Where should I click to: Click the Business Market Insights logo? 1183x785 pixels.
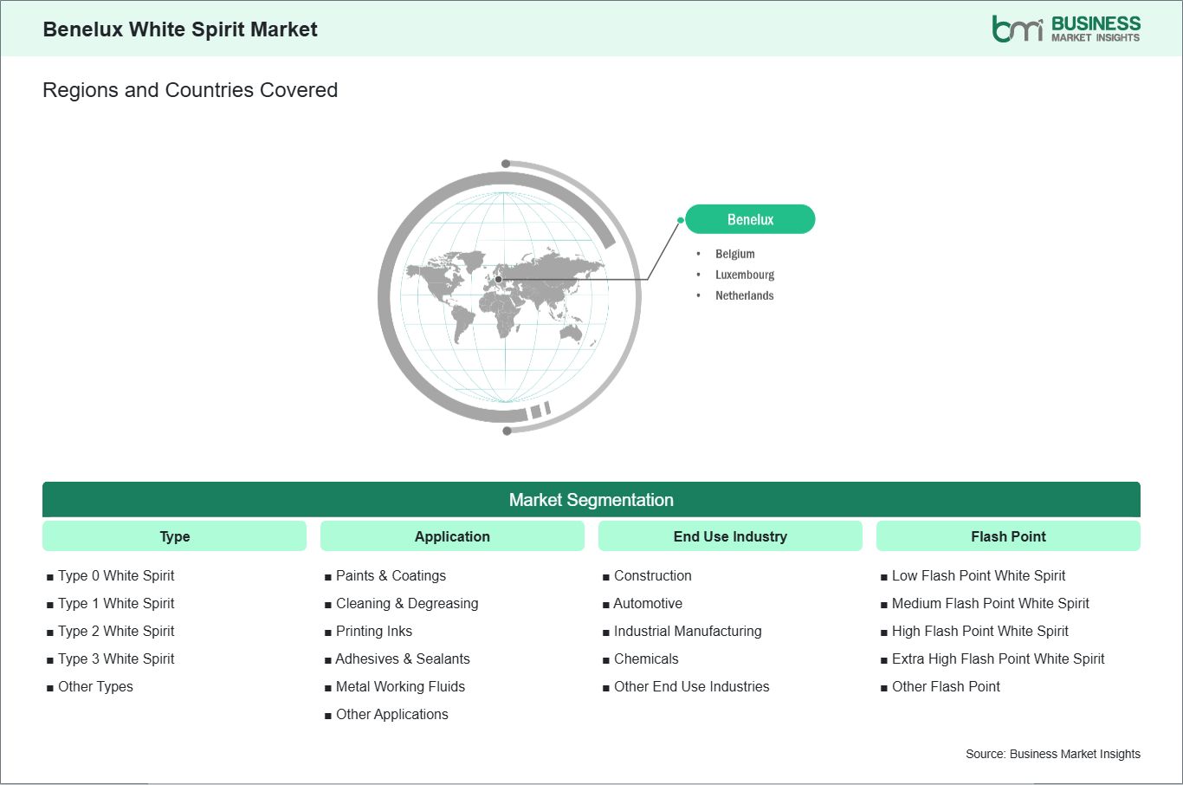pos(1066,29)
